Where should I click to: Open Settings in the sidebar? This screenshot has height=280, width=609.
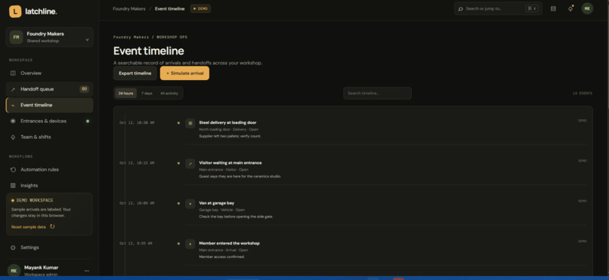[x=49, y=248]
